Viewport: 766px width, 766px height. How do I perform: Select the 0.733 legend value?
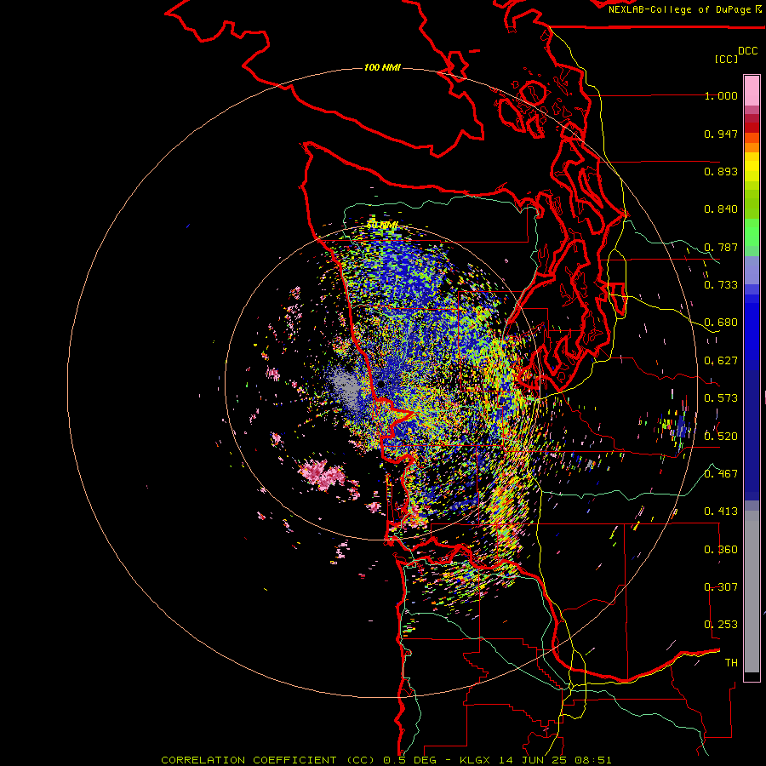pos(721,285)
